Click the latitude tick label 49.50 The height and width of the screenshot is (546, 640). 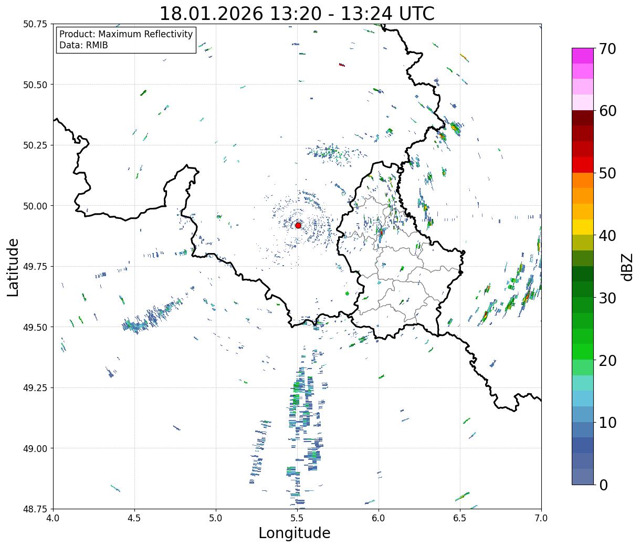click(35, 327)
